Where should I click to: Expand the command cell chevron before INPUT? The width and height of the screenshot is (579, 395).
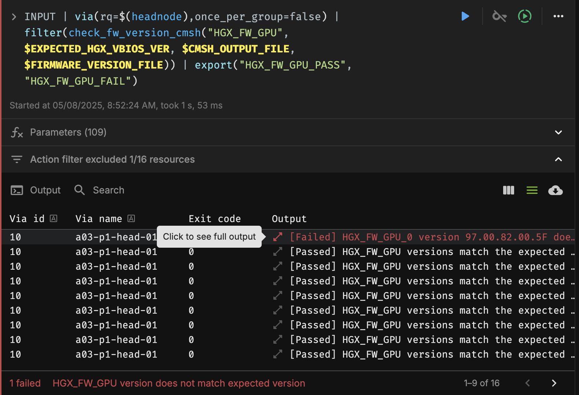[14, 17]
